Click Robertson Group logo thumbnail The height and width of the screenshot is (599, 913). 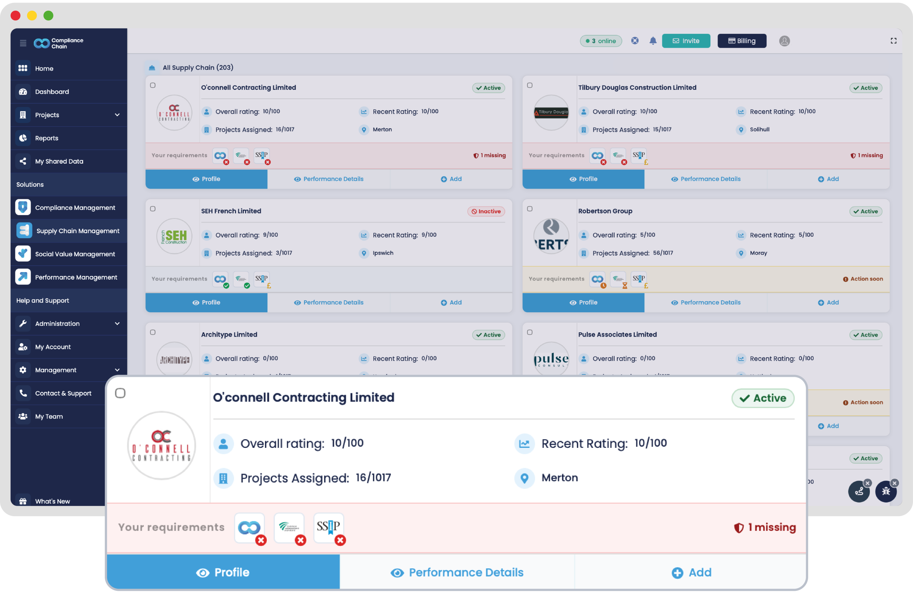point(551,236)
